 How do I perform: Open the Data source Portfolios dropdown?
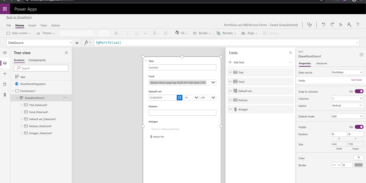pyautogui.click(x=347, y=72)
